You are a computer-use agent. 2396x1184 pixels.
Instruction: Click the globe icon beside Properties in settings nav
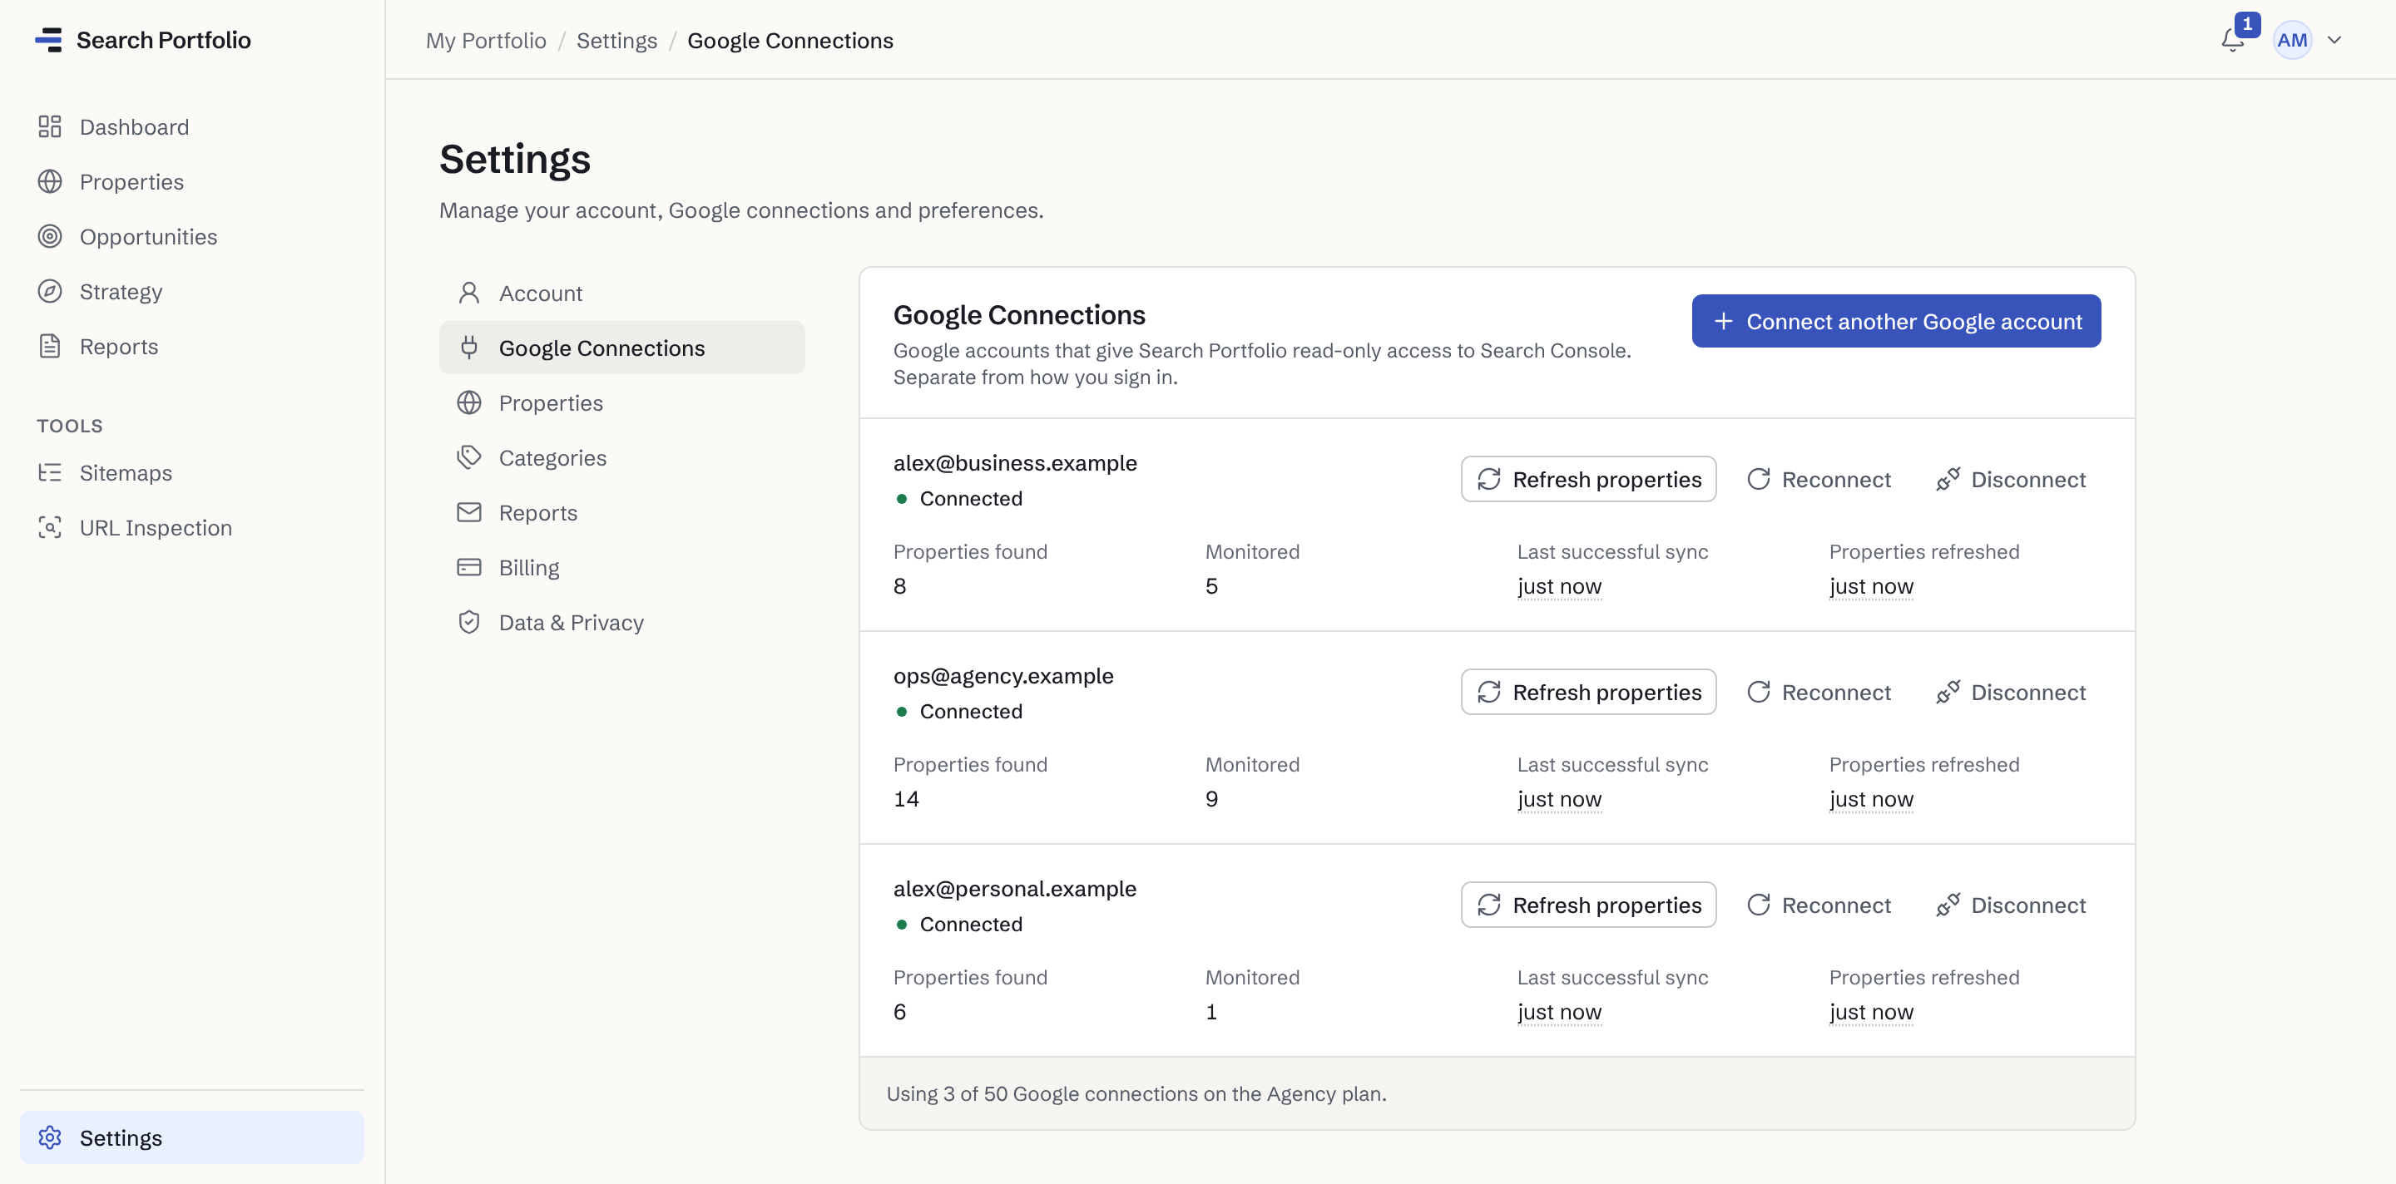pos(468,402)
